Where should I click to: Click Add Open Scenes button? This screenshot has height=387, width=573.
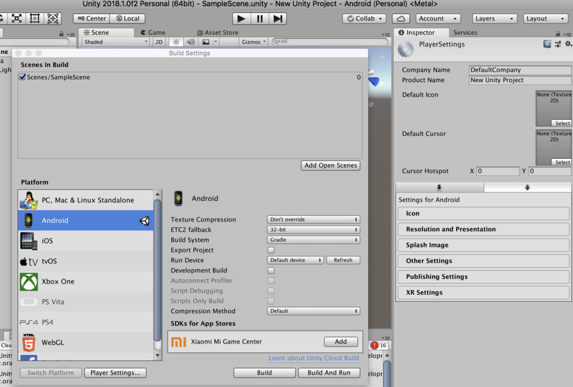[x=331, y=166]
